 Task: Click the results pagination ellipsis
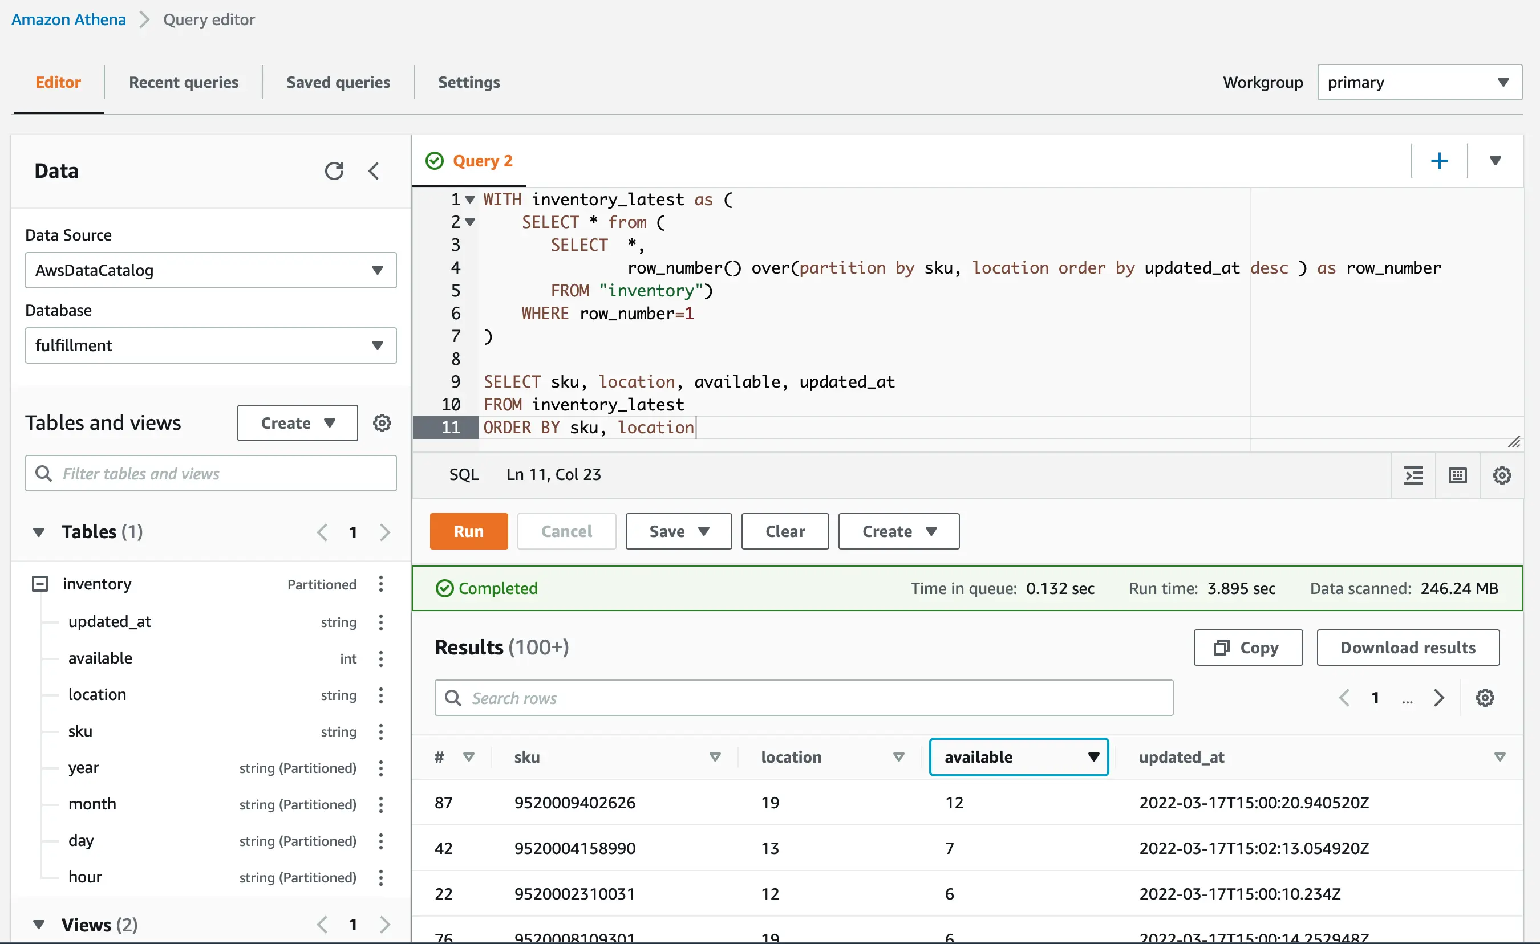click(1407, 701)
